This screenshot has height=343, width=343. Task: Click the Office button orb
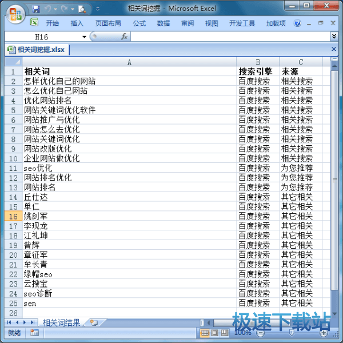pyautogui.click(x=15, y=14)
